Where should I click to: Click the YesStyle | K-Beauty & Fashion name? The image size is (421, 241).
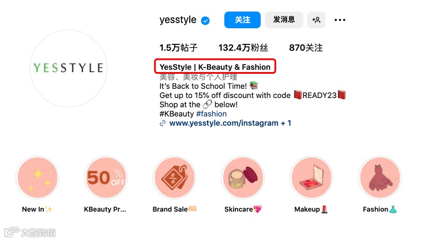[x=215, y=67]
